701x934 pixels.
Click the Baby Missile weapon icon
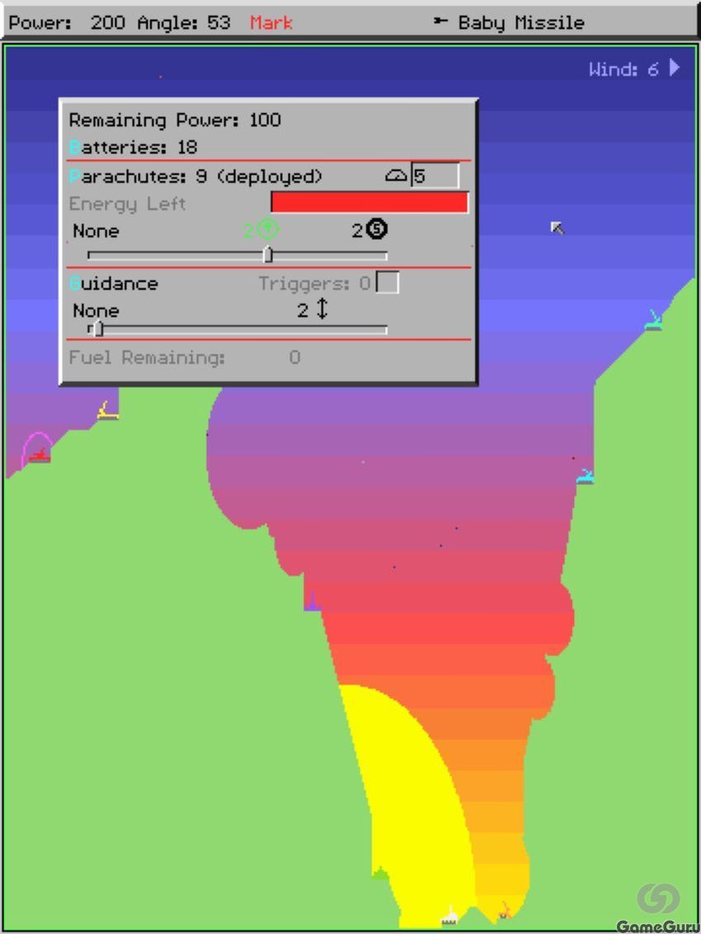[440, 22]
